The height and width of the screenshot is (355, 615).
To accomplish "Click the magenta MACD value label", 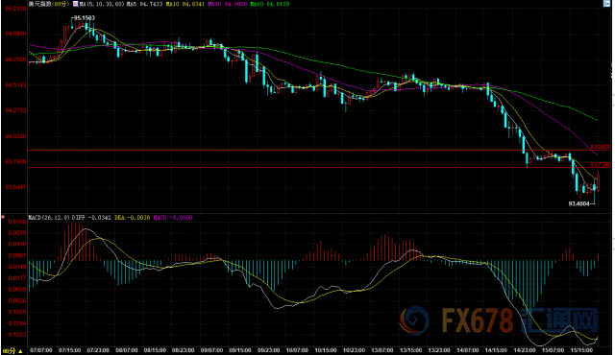I will coord(173,217).
